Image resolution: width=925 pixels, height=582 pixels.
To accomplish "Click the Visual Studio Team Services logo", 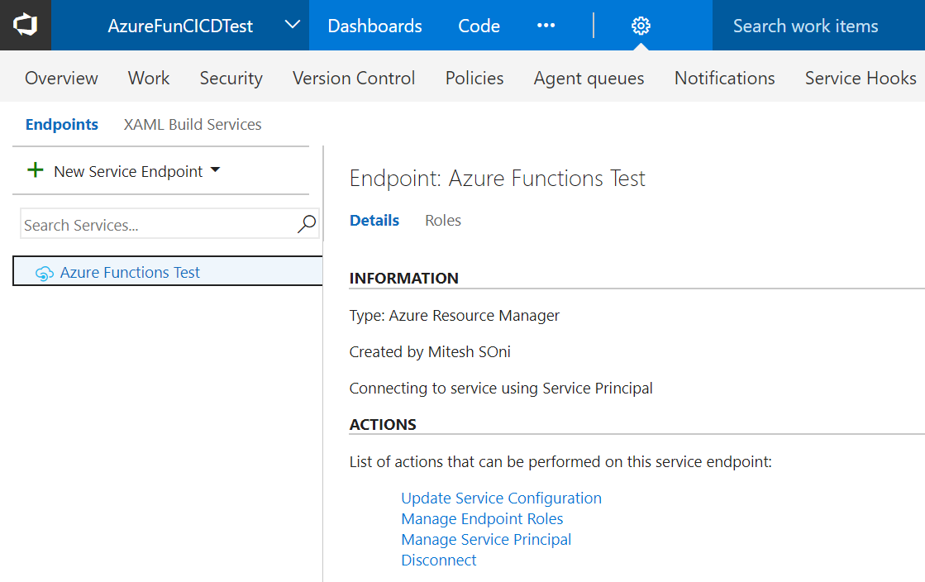I will tap(26, 26).
